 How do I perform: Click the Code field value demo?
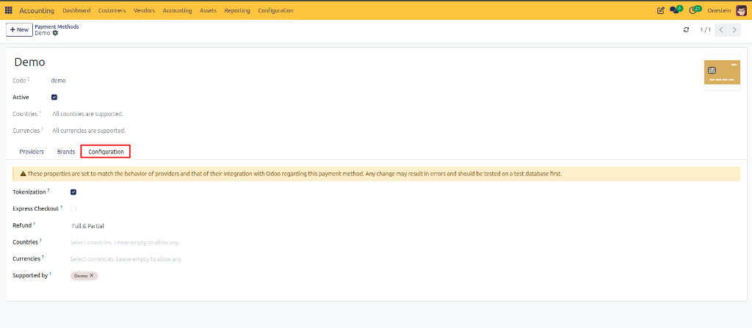pos(59,81)
